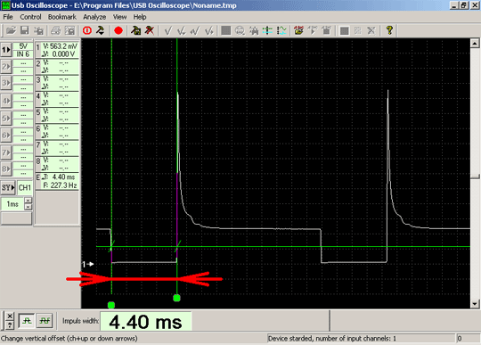Decrease the 1ms timebase with down arrow
The width and height of the screenshot is (481, 345).
[28, 207]
